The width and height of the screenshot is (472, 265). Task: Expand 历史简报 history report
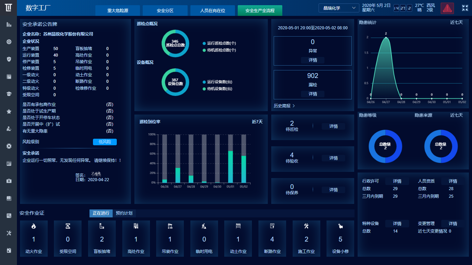(284, 106)
